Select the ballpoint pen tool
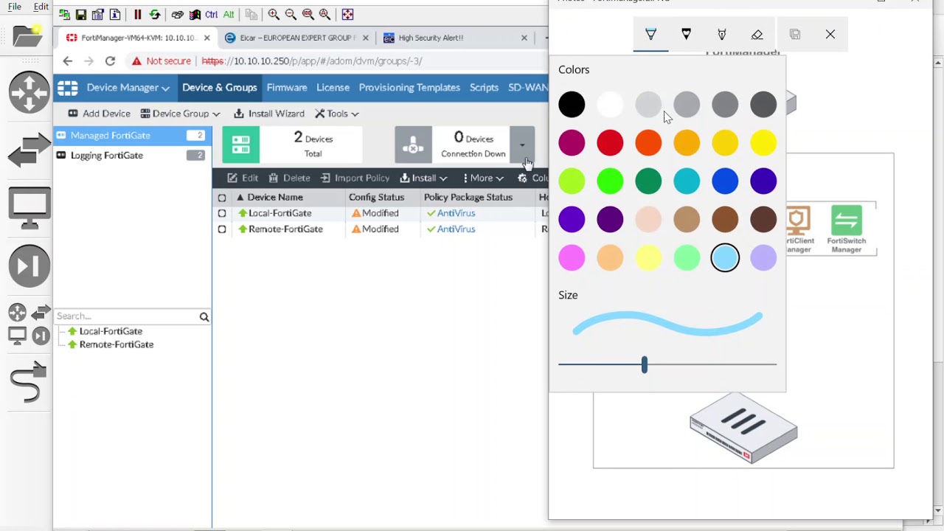The height and width of the screenshot is (531, 944). pos(650,35)
